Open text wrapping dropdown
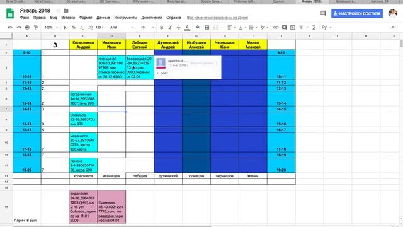The height and width of the screenshot is (227, 403). point(253,27)
